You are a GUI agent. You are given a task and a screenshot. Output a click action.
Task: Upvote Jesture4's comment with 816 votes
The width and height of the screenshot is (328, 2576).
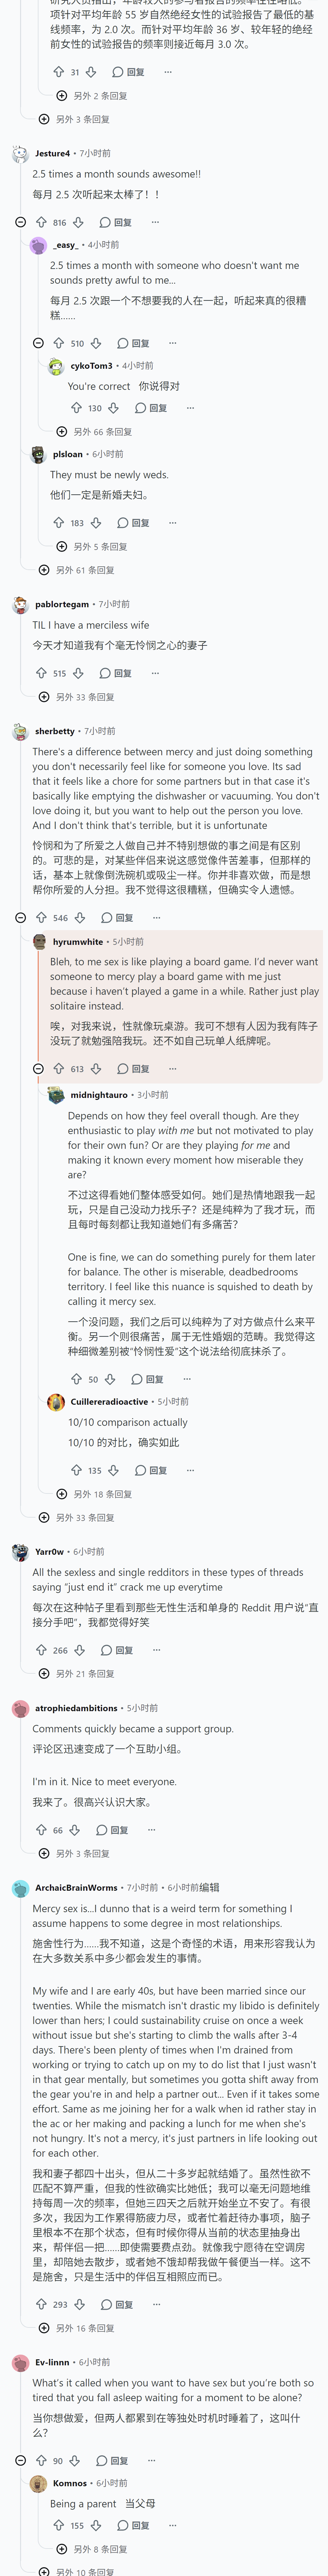coord(41,222)
